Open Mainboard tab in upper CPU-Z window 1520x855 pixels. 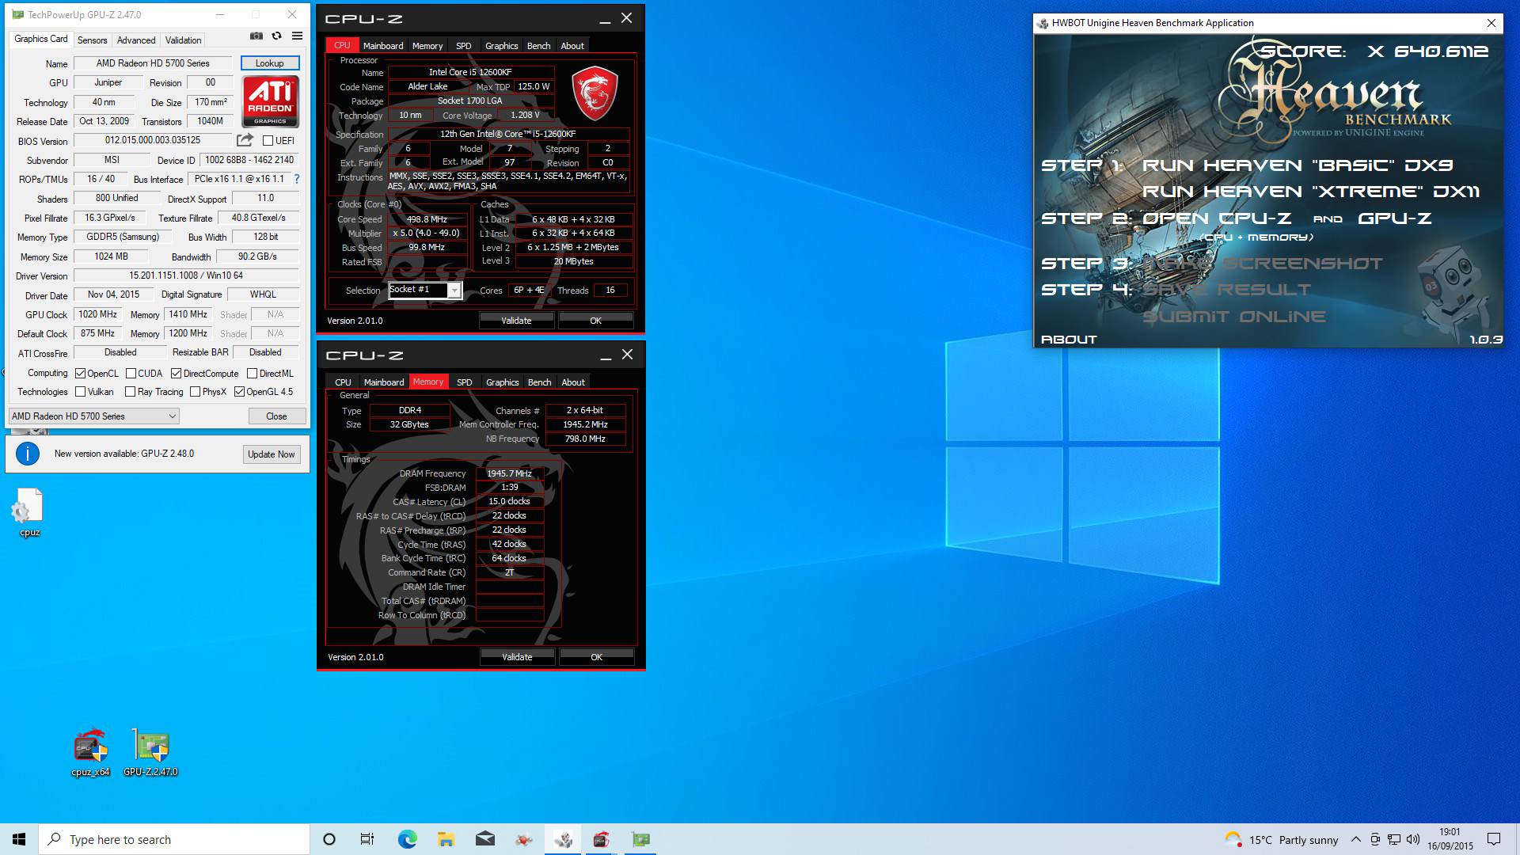[x=383, y=46]
